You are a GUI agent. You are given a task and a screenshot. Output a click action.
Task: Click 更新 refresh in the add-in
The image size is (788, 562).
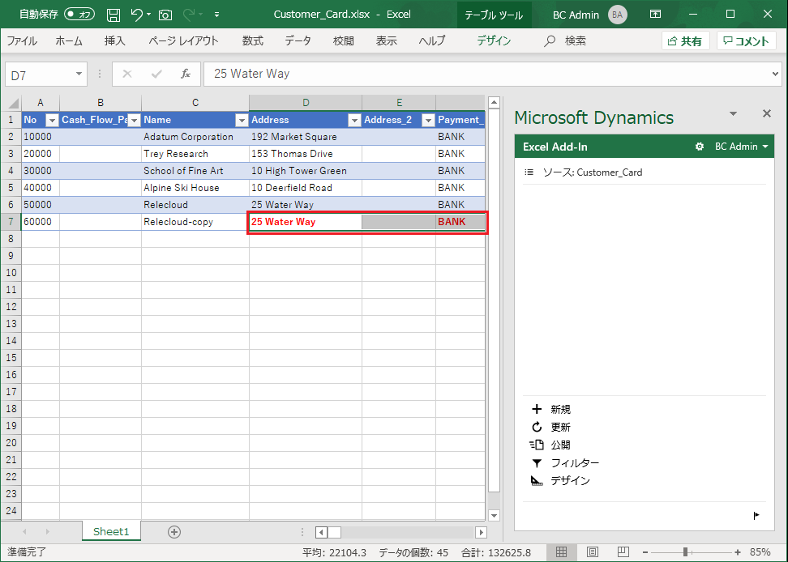point(550,427)
